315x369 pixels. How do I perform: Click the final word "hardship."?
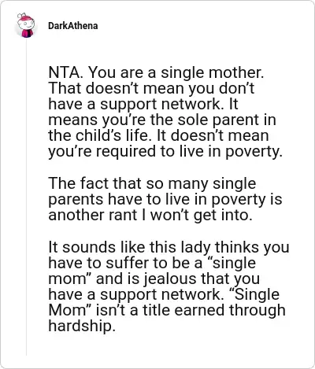[x=82, y=326]
